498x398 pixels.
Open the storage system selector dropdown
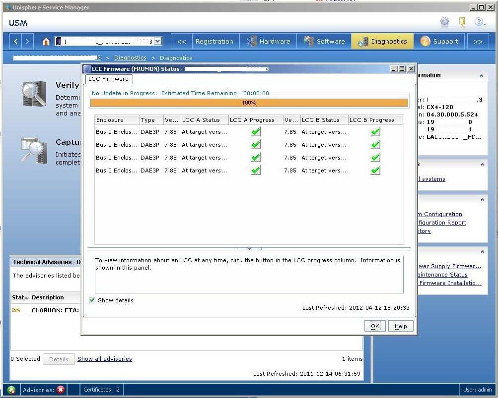[158, 42]
